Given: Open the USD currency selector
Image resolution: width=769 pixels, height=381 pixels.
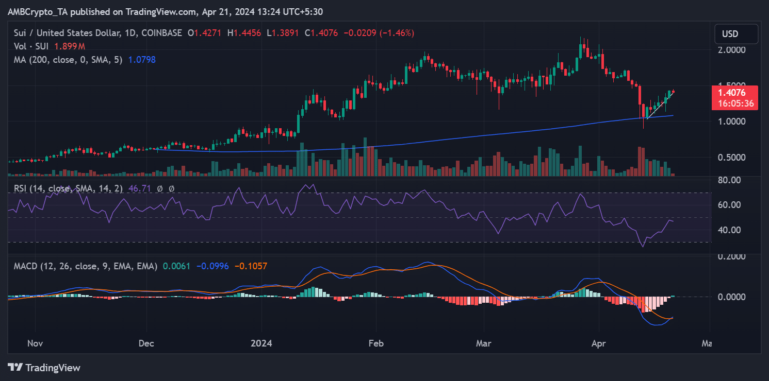Looking at the screenshot, I should [736, 34].
